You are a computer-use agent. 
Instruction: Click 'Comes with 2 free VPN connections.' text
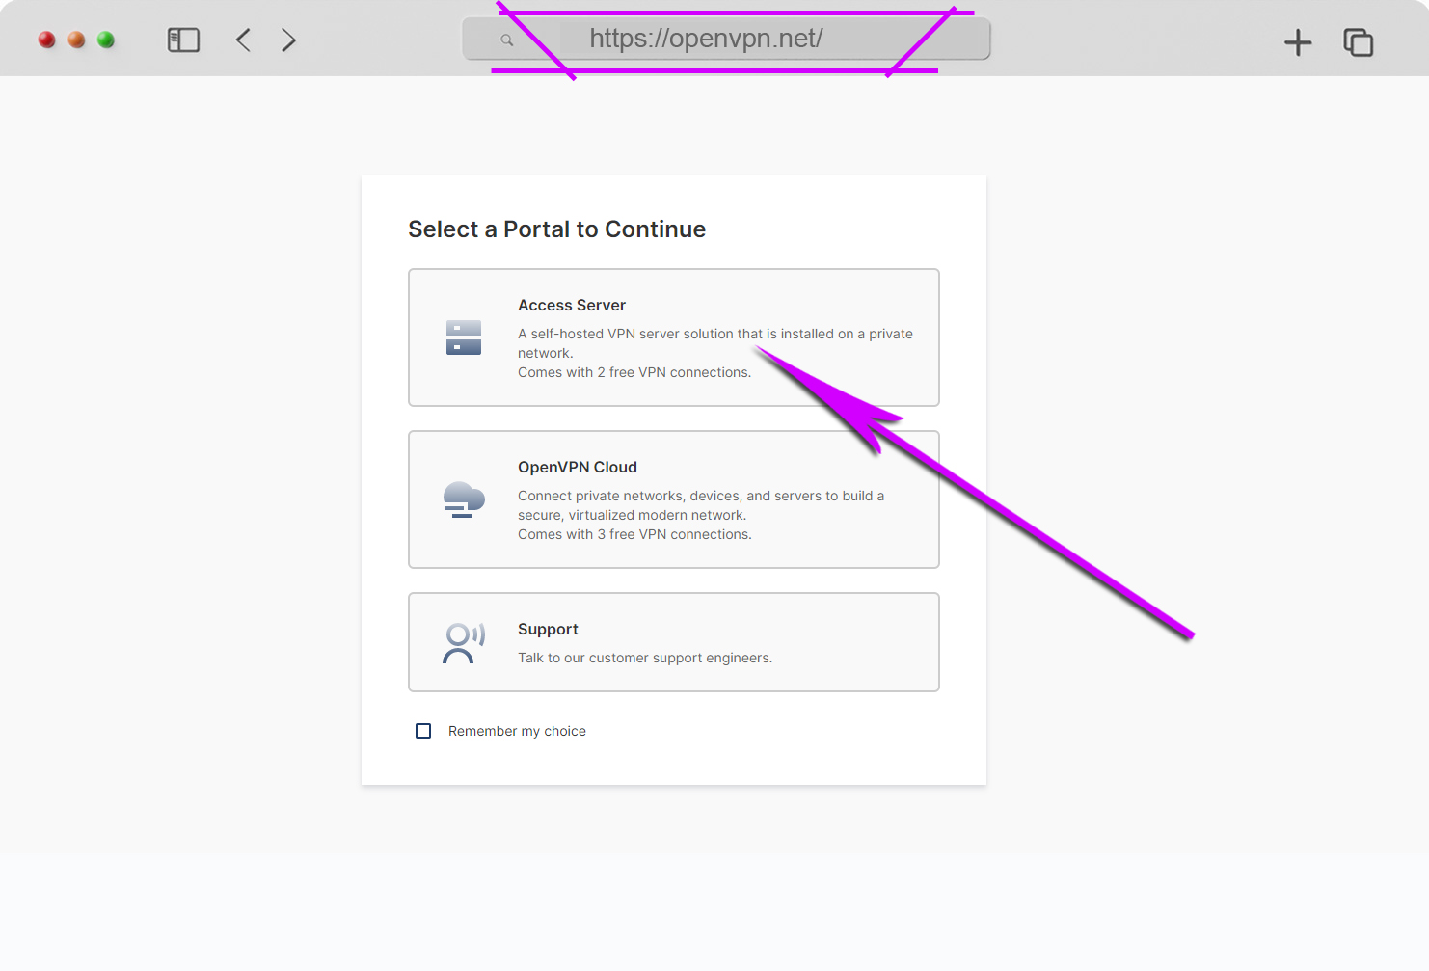634,372
